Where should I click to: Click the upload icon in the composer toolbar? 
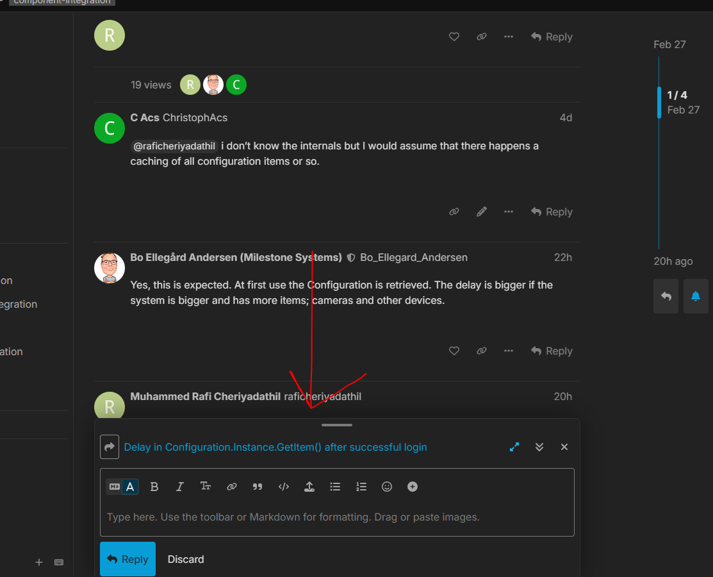pyautogui.click(x=309, y=487)
